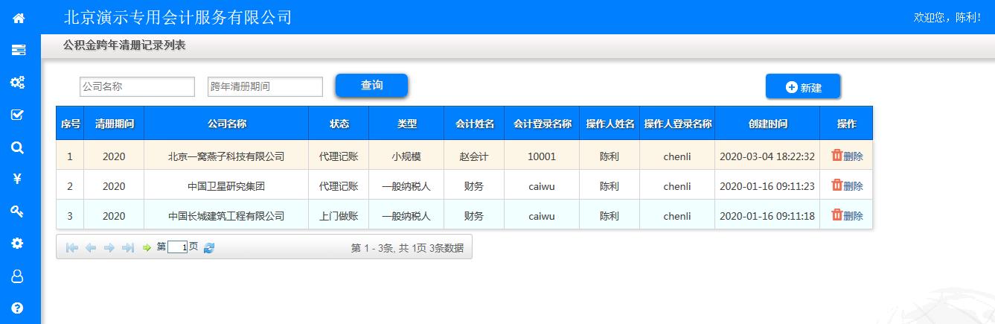Refresh the table with pager refresh icon
The height and width of the screenshot is (324, 995).
[209, 248]
